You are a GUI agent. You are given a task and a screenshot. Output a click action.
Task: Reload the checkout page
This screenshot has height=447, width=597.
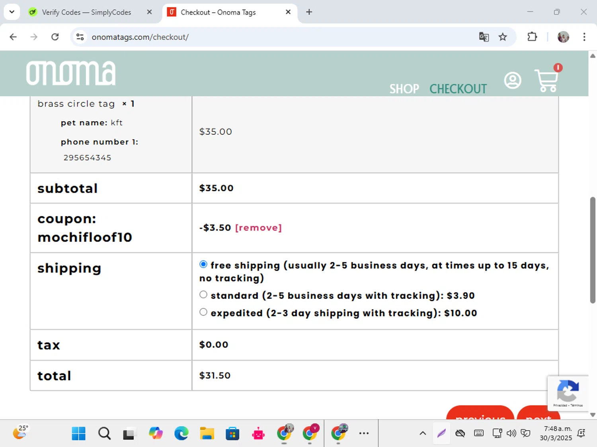[x=55, y=37]
